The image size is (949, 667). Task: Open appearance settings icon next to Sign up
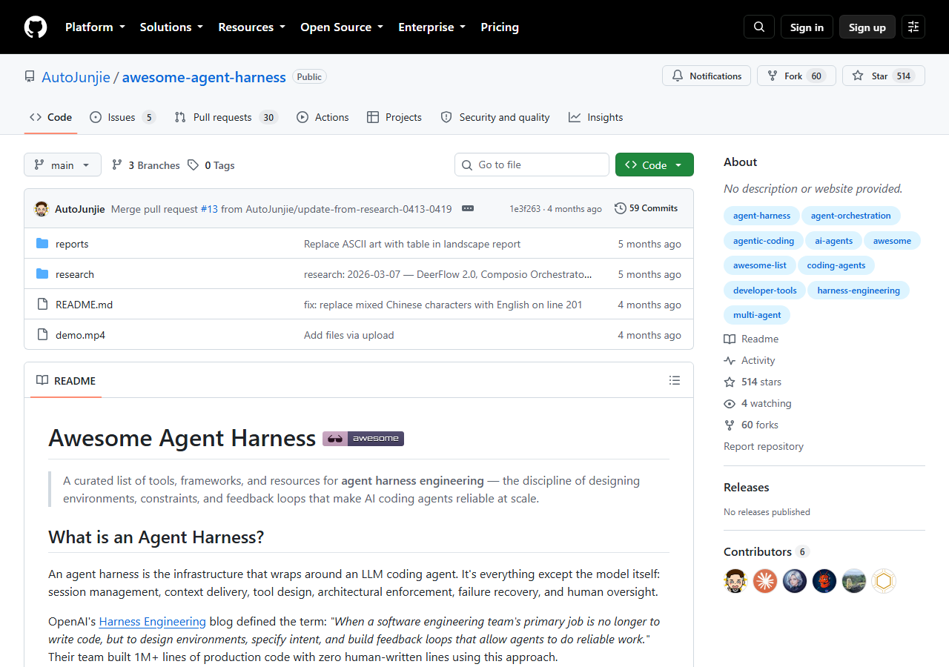pos(913,27)
